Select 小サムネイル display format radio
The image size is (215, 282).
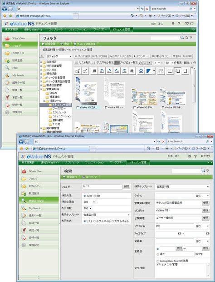click(x=94, y=221)
